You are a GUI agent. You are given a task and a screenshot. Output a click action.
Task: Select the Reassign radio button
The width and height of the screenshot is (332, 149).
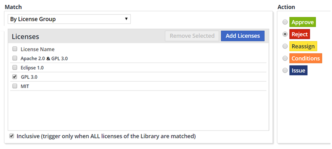[285, 46]
